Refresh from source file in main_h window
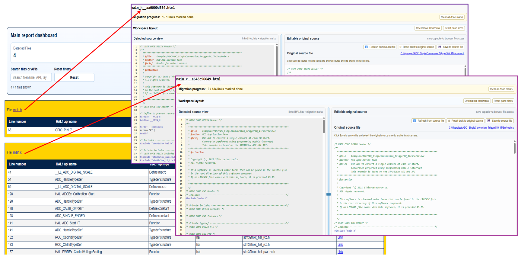Image resolution: width=521 pixels, height=257 pixels. [x=380, y=47]
